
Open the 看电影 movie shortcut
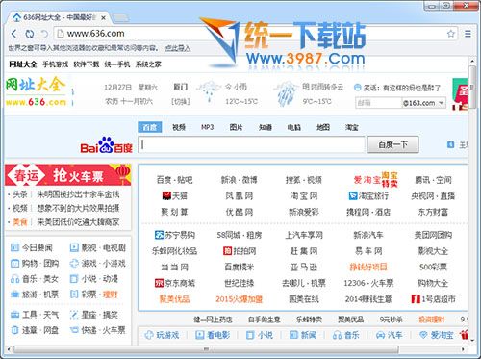[213, 335]
